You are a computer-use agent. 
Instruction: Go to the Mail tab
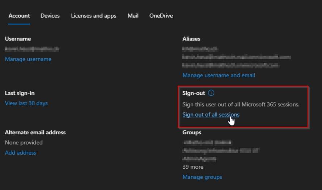(133, 16)
